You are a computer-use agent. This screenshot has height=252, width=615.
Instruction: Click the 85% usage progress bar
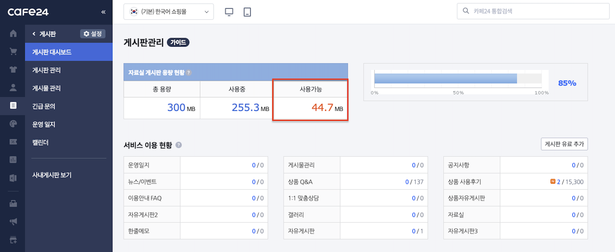point(458,79)
